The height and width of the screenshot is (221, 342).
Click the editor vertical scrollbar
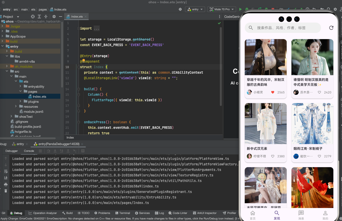point(221,66)
